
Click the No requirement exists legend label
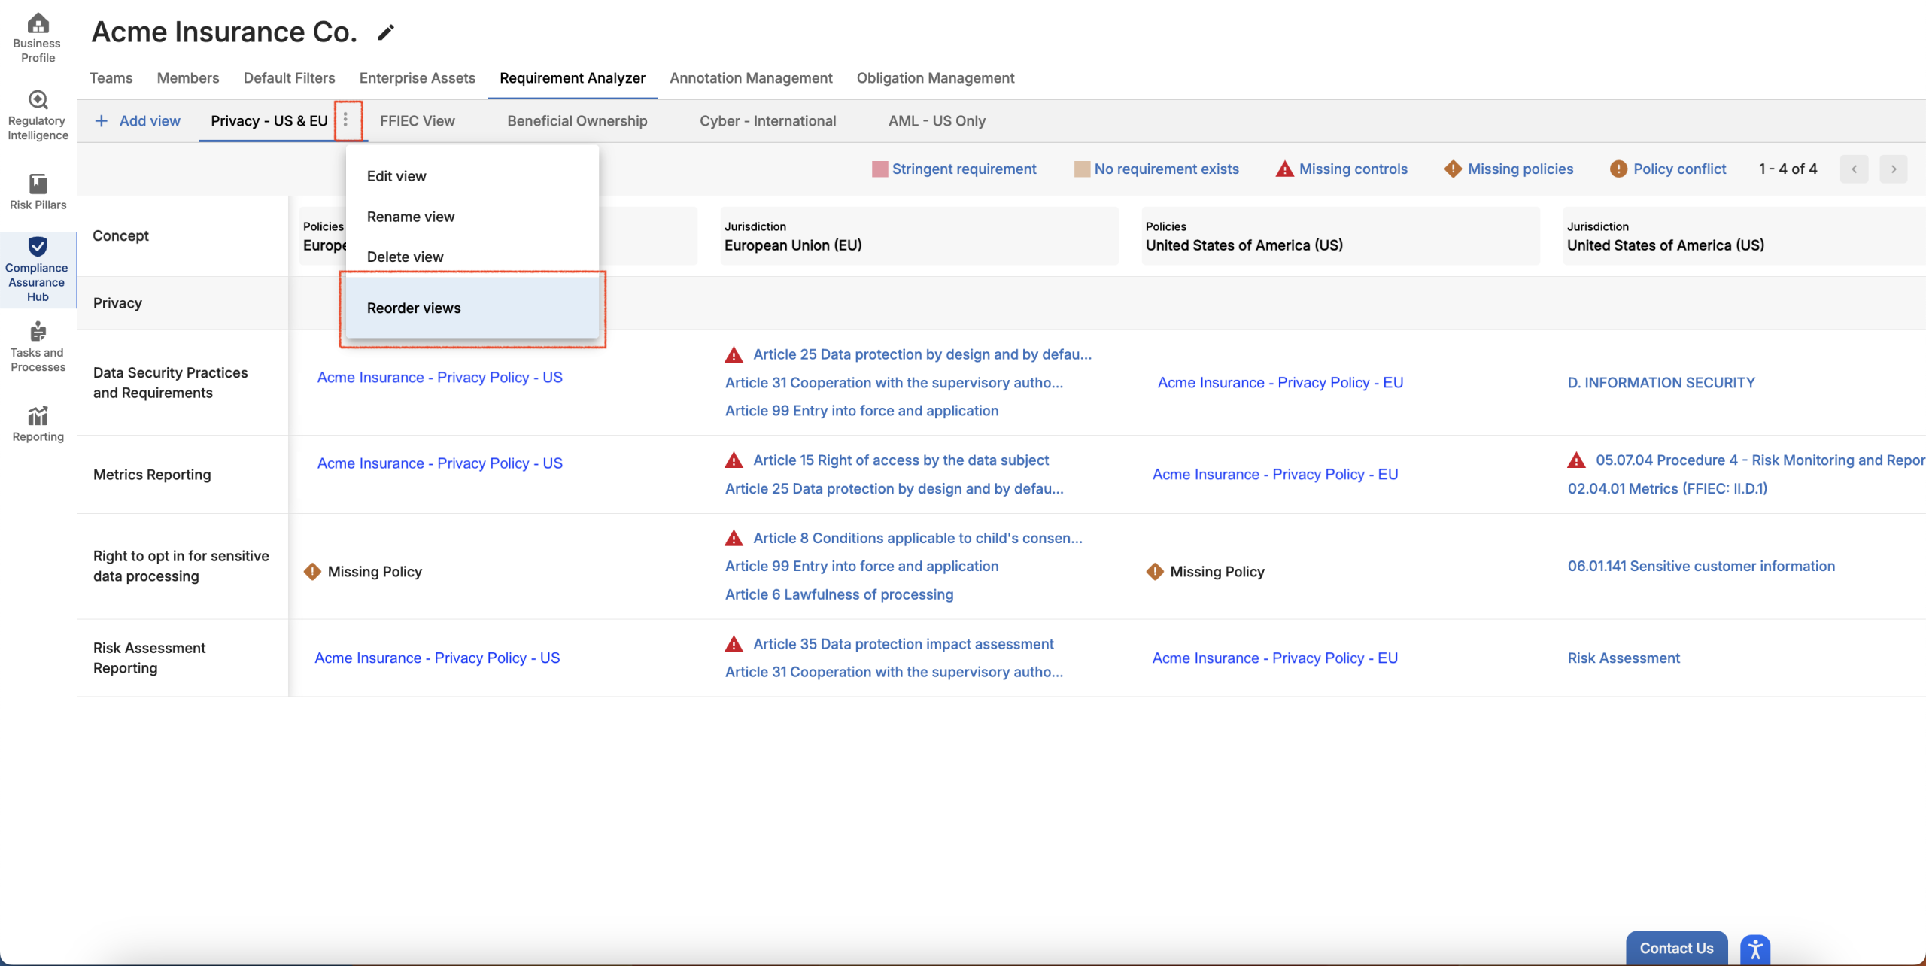pyautogui.click(x=1166, y=169)
